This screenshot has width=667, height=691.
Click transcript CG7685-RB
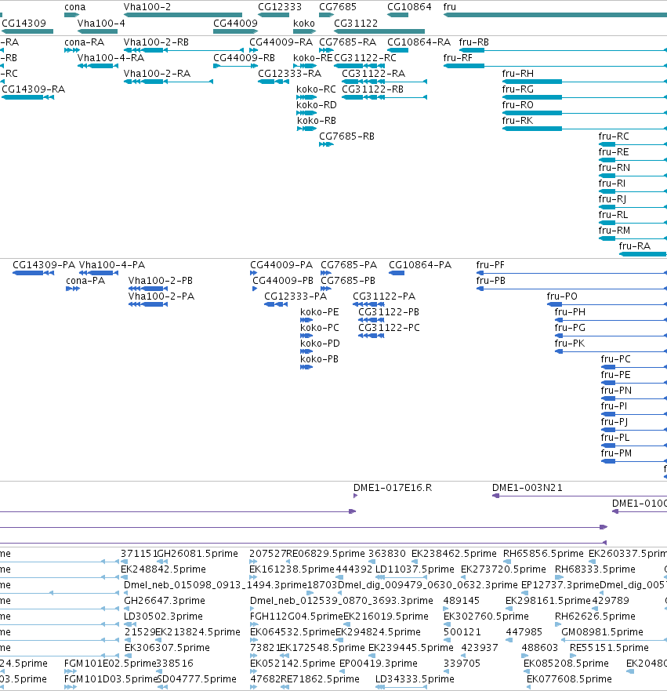pyautogui.click(x=326, y=144)
